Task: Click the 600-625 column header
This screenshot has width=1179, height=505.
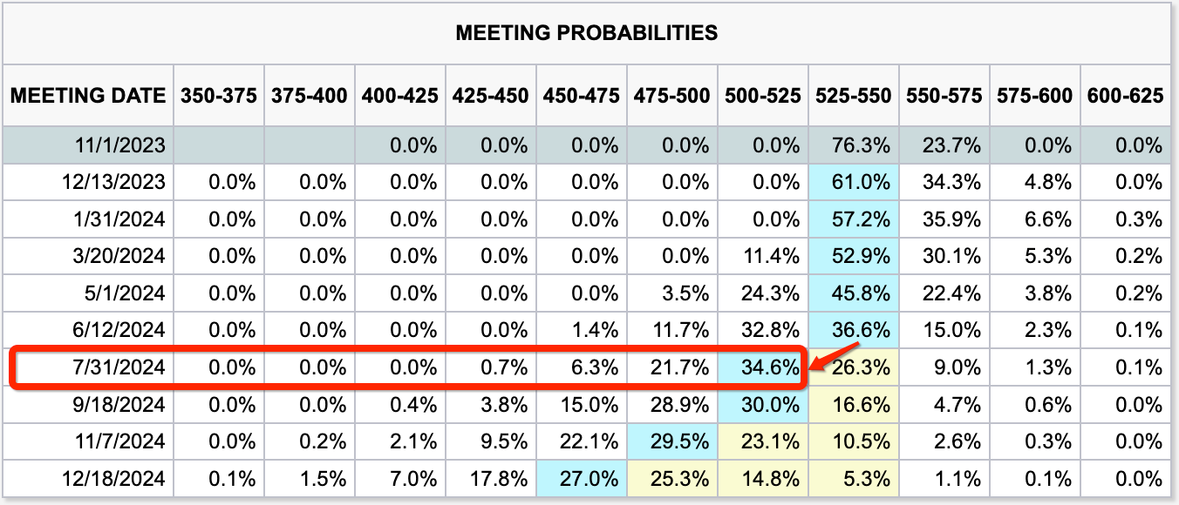Action: click(x=1125, y=95)
